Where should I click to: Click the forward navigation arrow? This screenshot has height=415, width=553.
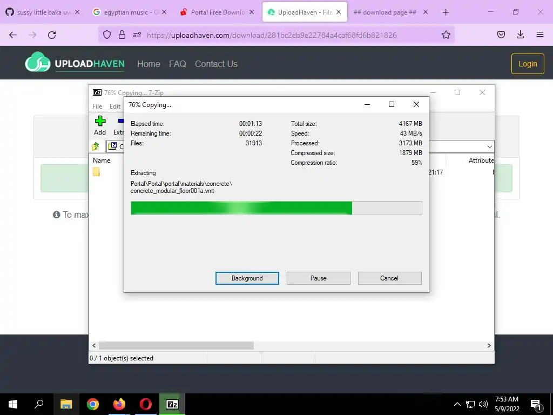[32, 35]
